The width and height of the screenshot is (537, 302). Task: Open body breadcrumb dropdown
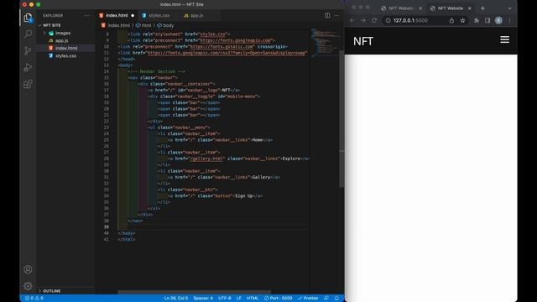pyautogui.click(x=165, y=25)
